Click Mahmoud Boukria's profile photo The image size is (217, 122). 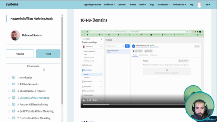[x=15, y=35]
